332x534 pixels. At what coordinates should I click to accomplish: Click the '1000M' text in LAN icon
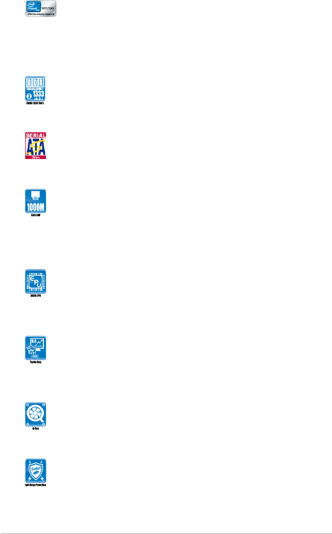(35, 207)
